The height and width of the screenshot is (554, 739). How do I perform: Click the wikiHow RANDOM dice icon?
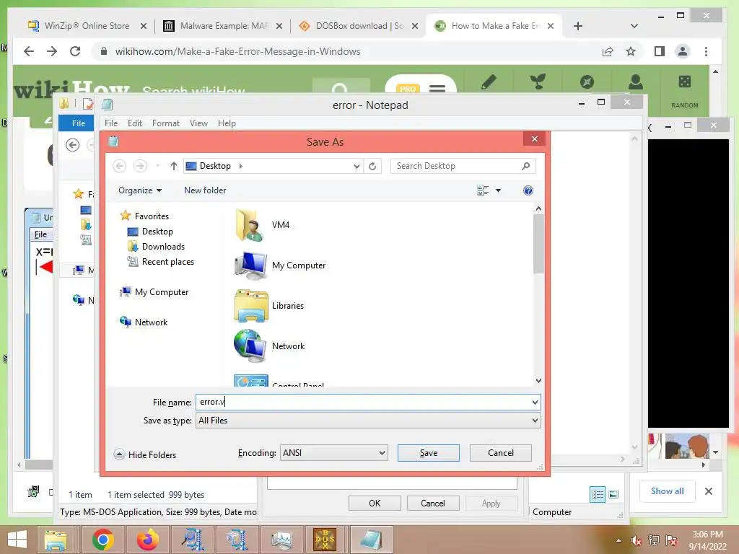684,82
